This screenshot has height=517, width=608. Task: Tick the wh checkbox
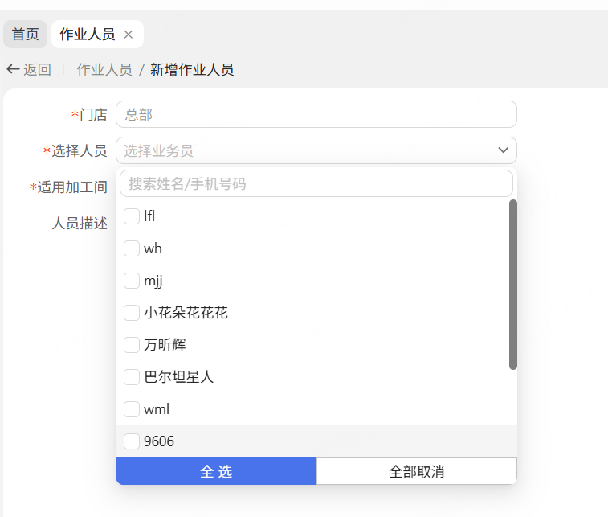click(132, 248)
